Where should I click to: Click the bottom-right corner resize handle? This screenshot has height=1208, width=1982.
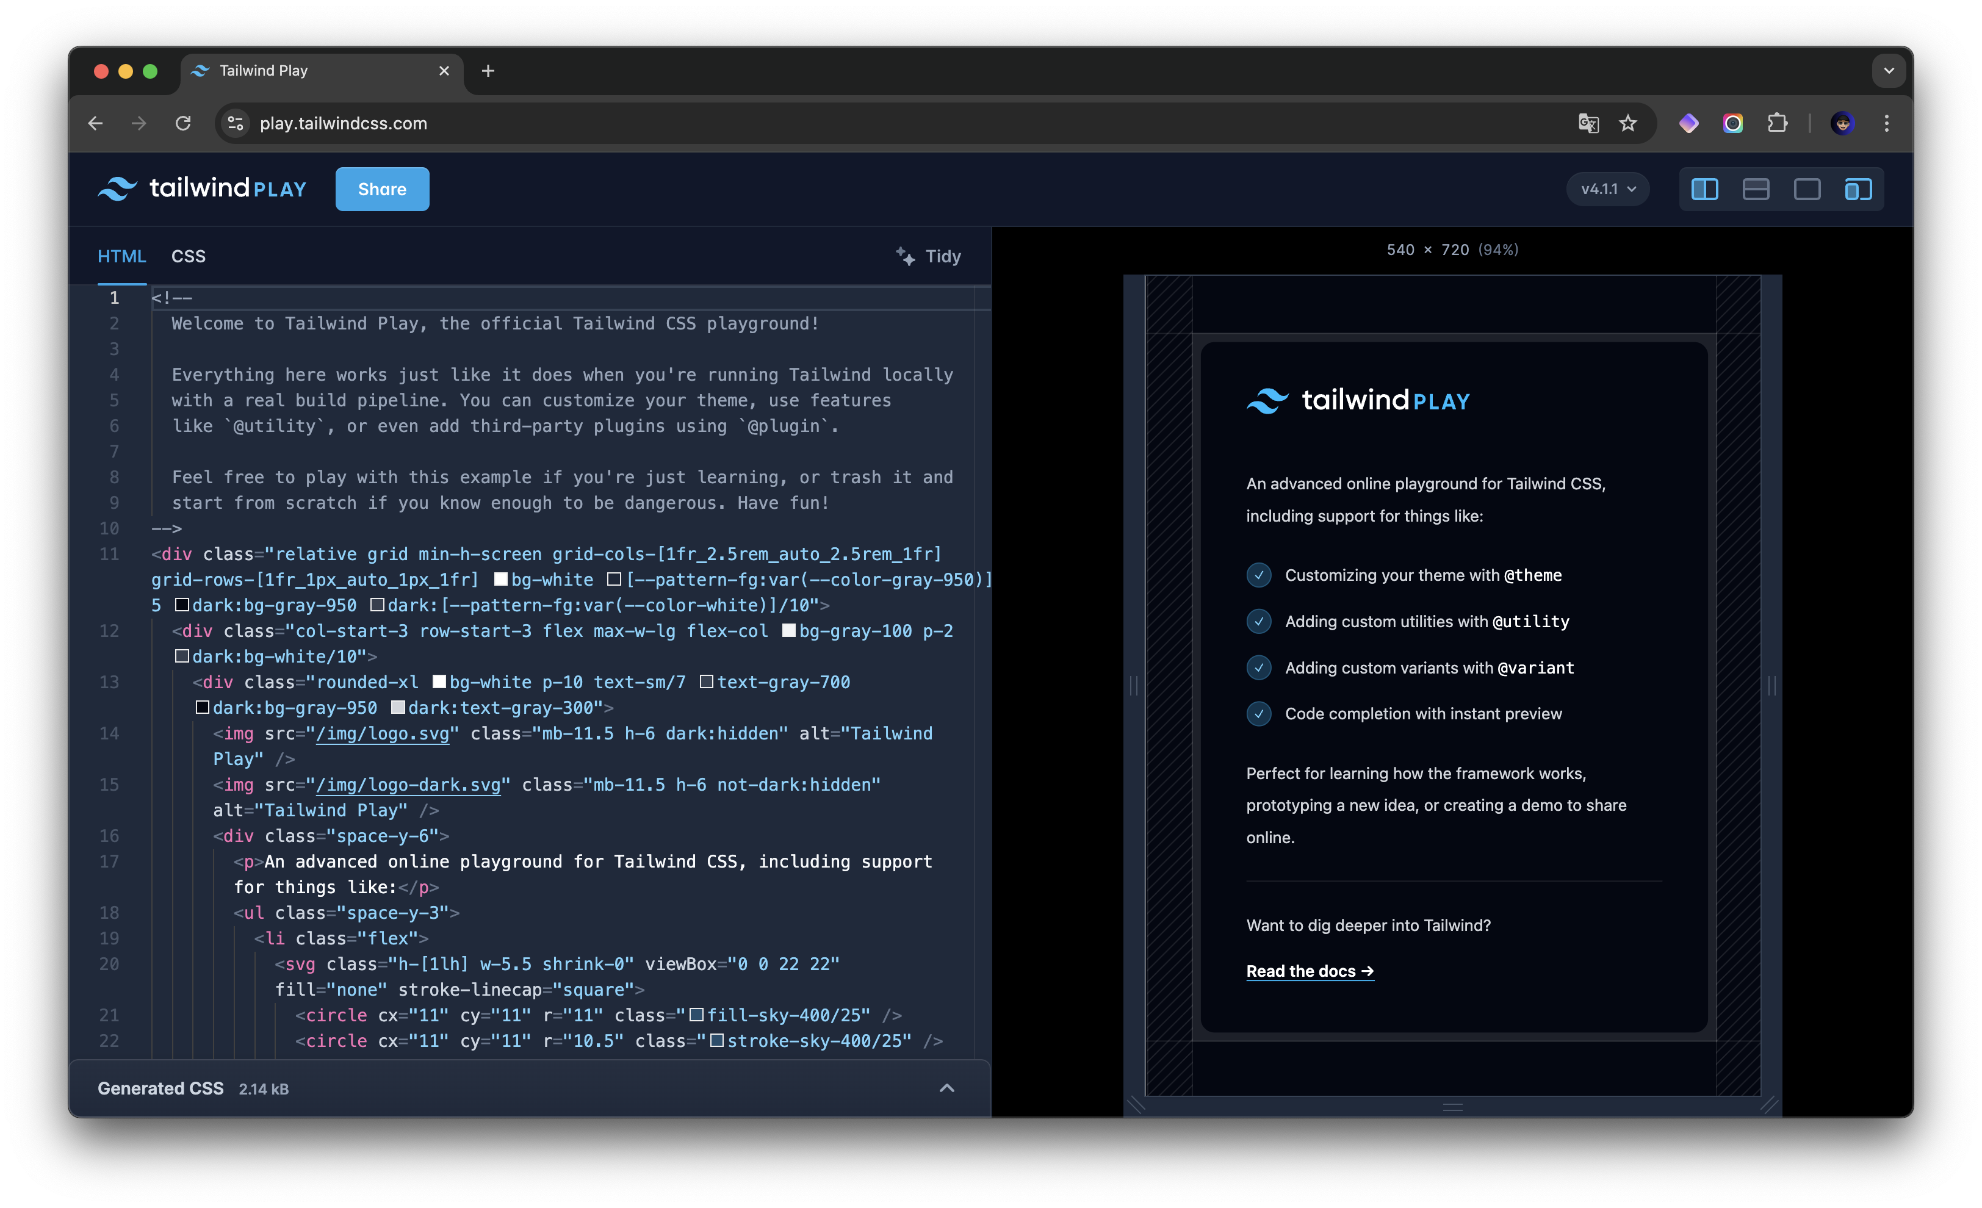pyautogui.click(x=1770, y=1106)
